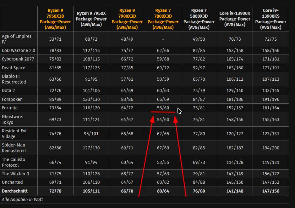Select the Uncharted row label
This screenshot has height=208, width=295.
pos(12,182)
